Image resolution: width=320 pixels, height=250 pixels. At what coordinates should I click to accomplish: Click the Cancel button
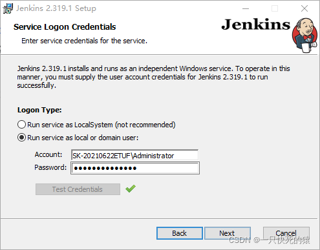point(286,233)
